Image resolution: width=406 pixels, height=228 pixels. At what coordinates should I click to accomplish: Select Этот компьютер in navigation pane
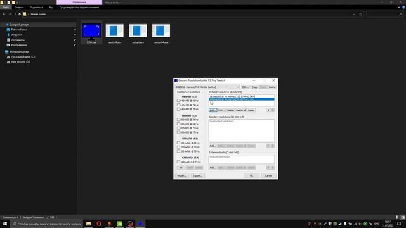coord(19,52)
